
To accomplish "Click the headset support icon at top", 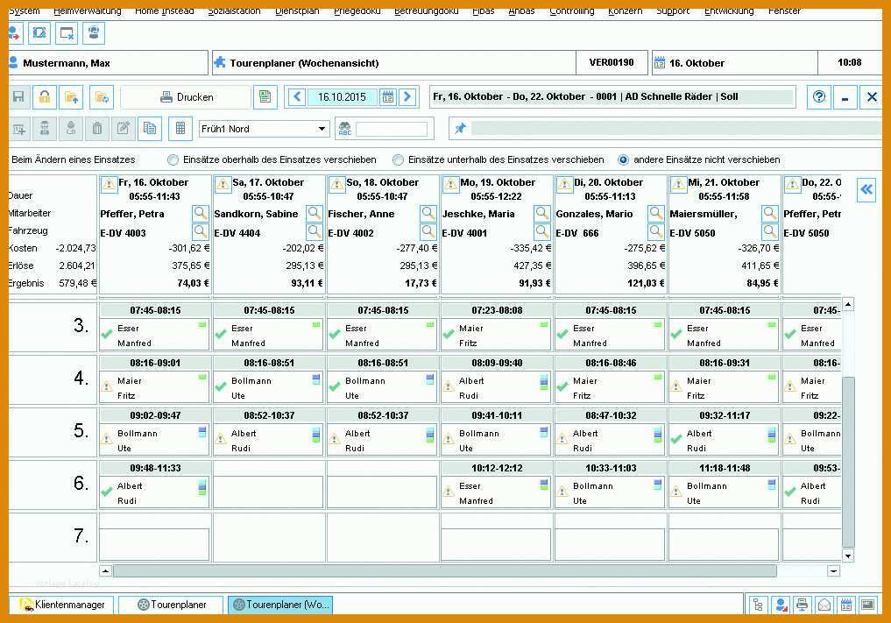I will coord(94,33).
